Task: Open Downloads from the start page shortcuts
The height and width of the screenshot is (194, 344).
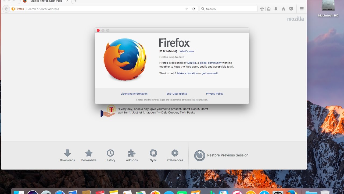Action: pyautogui.click(x=67, y=155)
